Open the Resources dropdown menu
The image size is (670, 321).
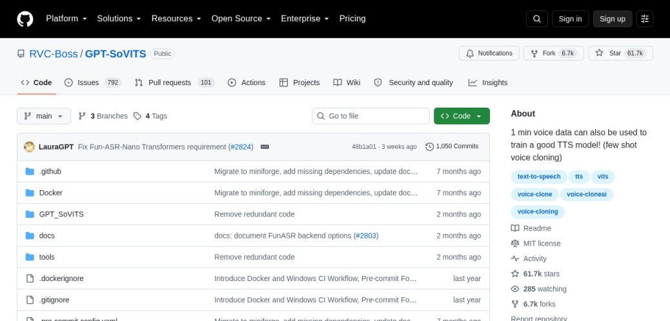click(176, 19)
